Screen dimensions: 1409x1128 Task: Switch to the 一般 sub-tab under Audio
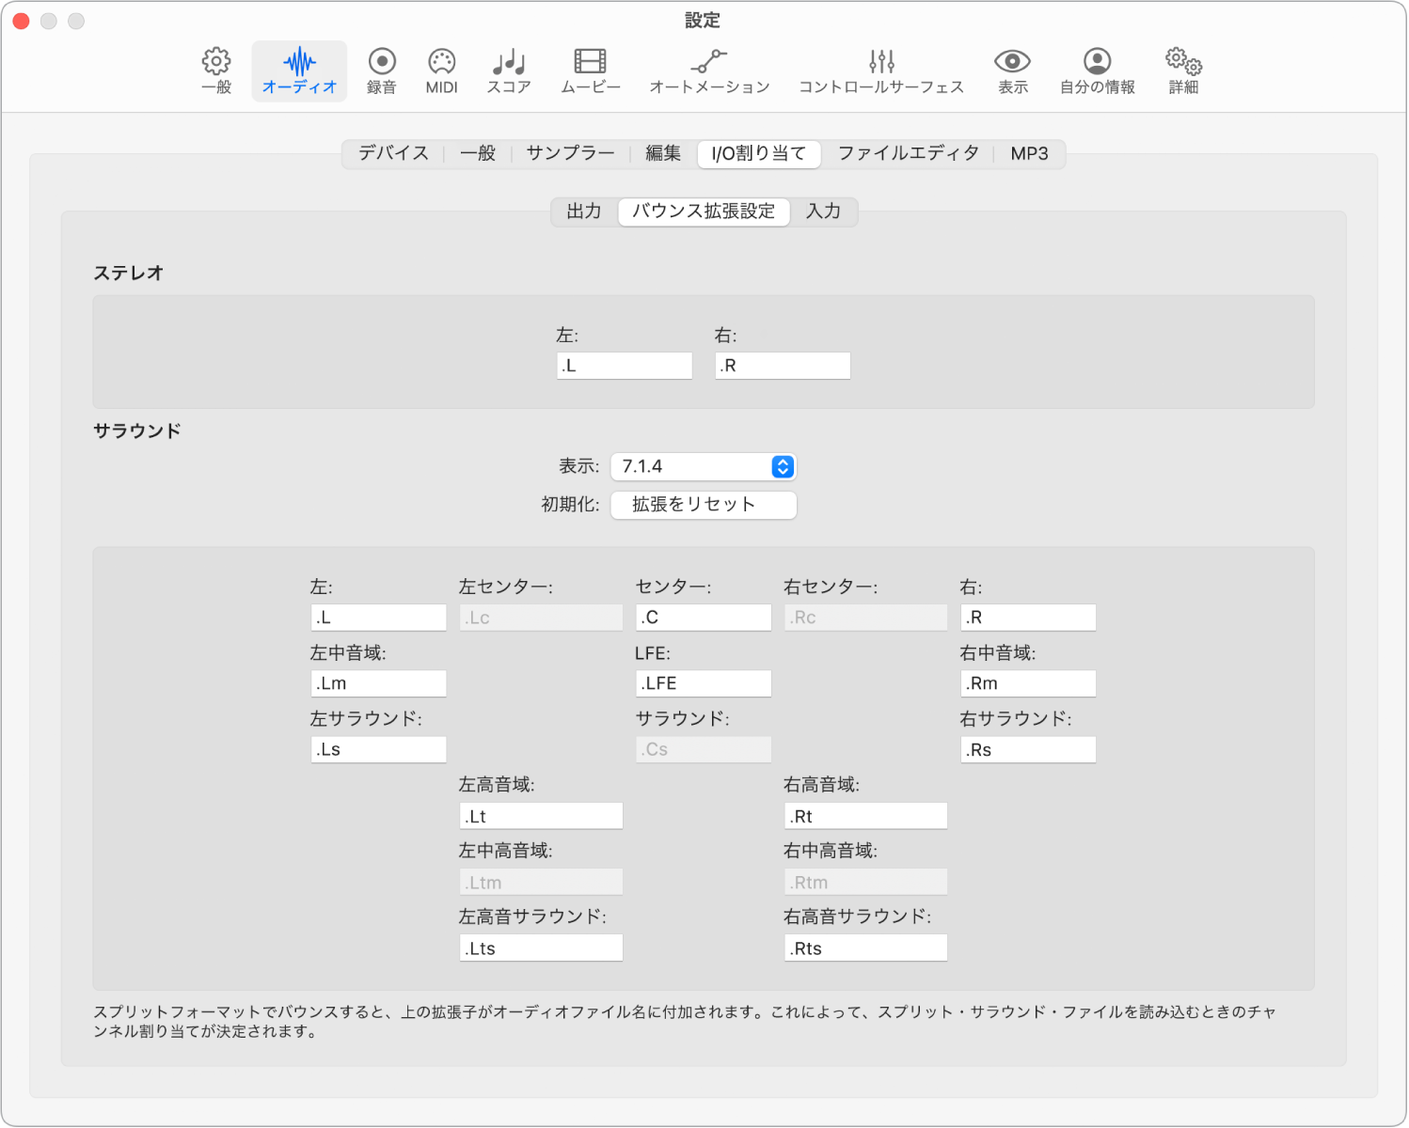click(478, 153)
